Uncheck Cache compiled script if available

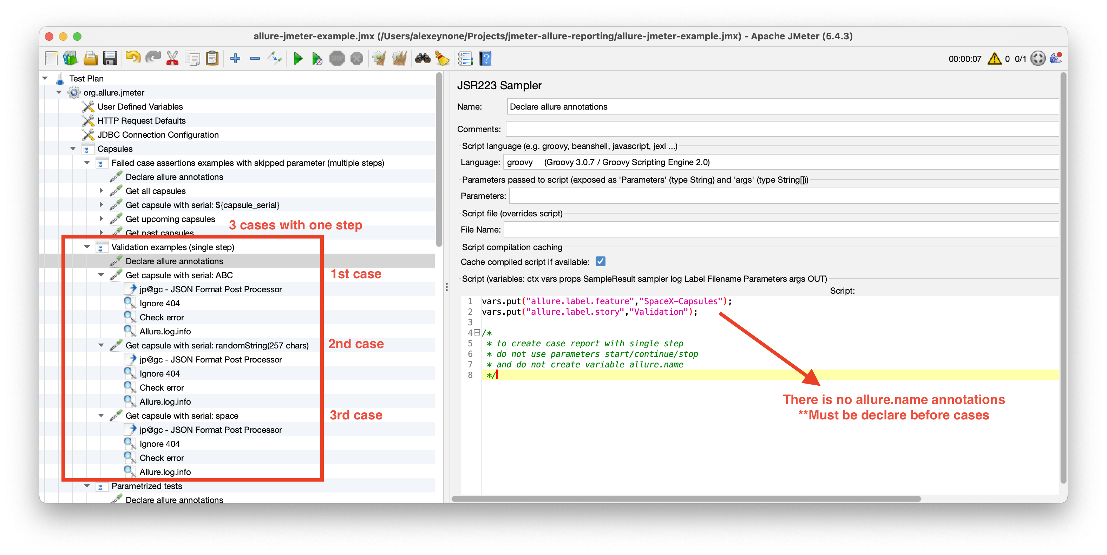pyautogui.click(x=600, y=261)
